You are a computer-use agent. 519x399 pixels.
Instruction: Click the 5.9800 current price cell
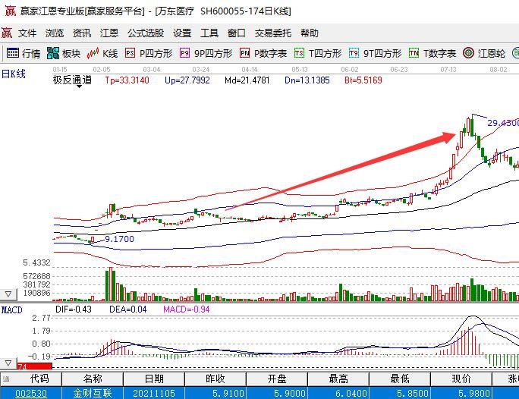461,394
